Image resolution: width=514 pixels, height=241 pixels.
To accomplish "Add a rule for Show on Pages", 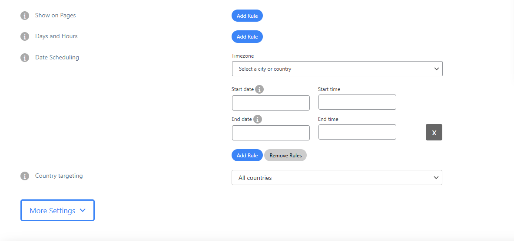I will [x=247, y=16].
